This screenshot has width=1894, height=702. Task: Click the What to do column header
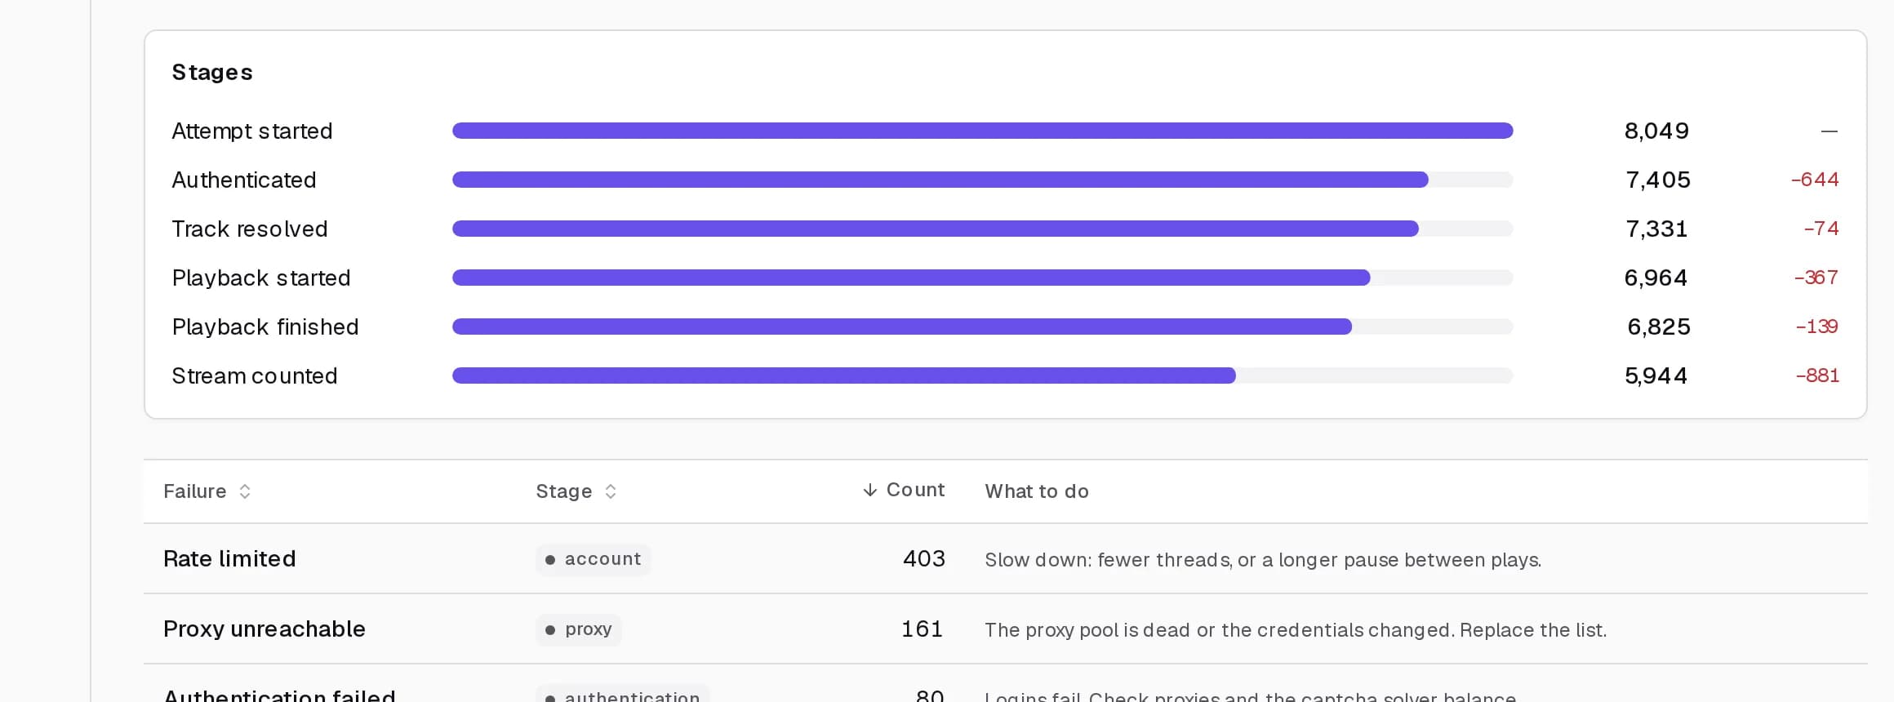point(1037,491)
